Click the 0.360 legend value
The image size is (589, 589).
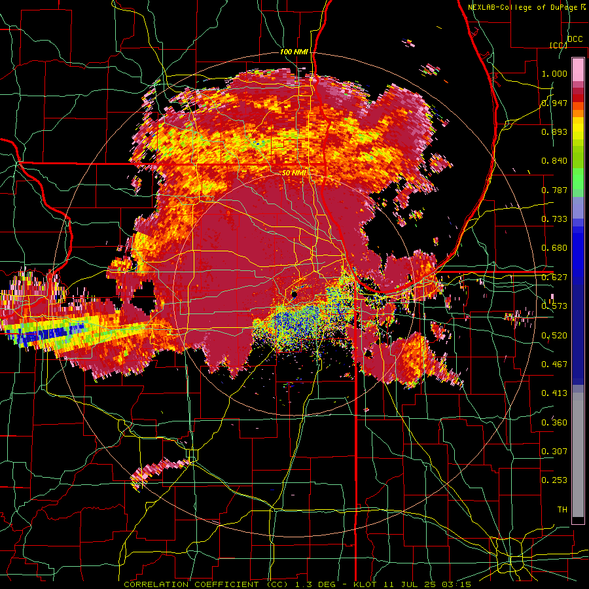pos(554,423)
